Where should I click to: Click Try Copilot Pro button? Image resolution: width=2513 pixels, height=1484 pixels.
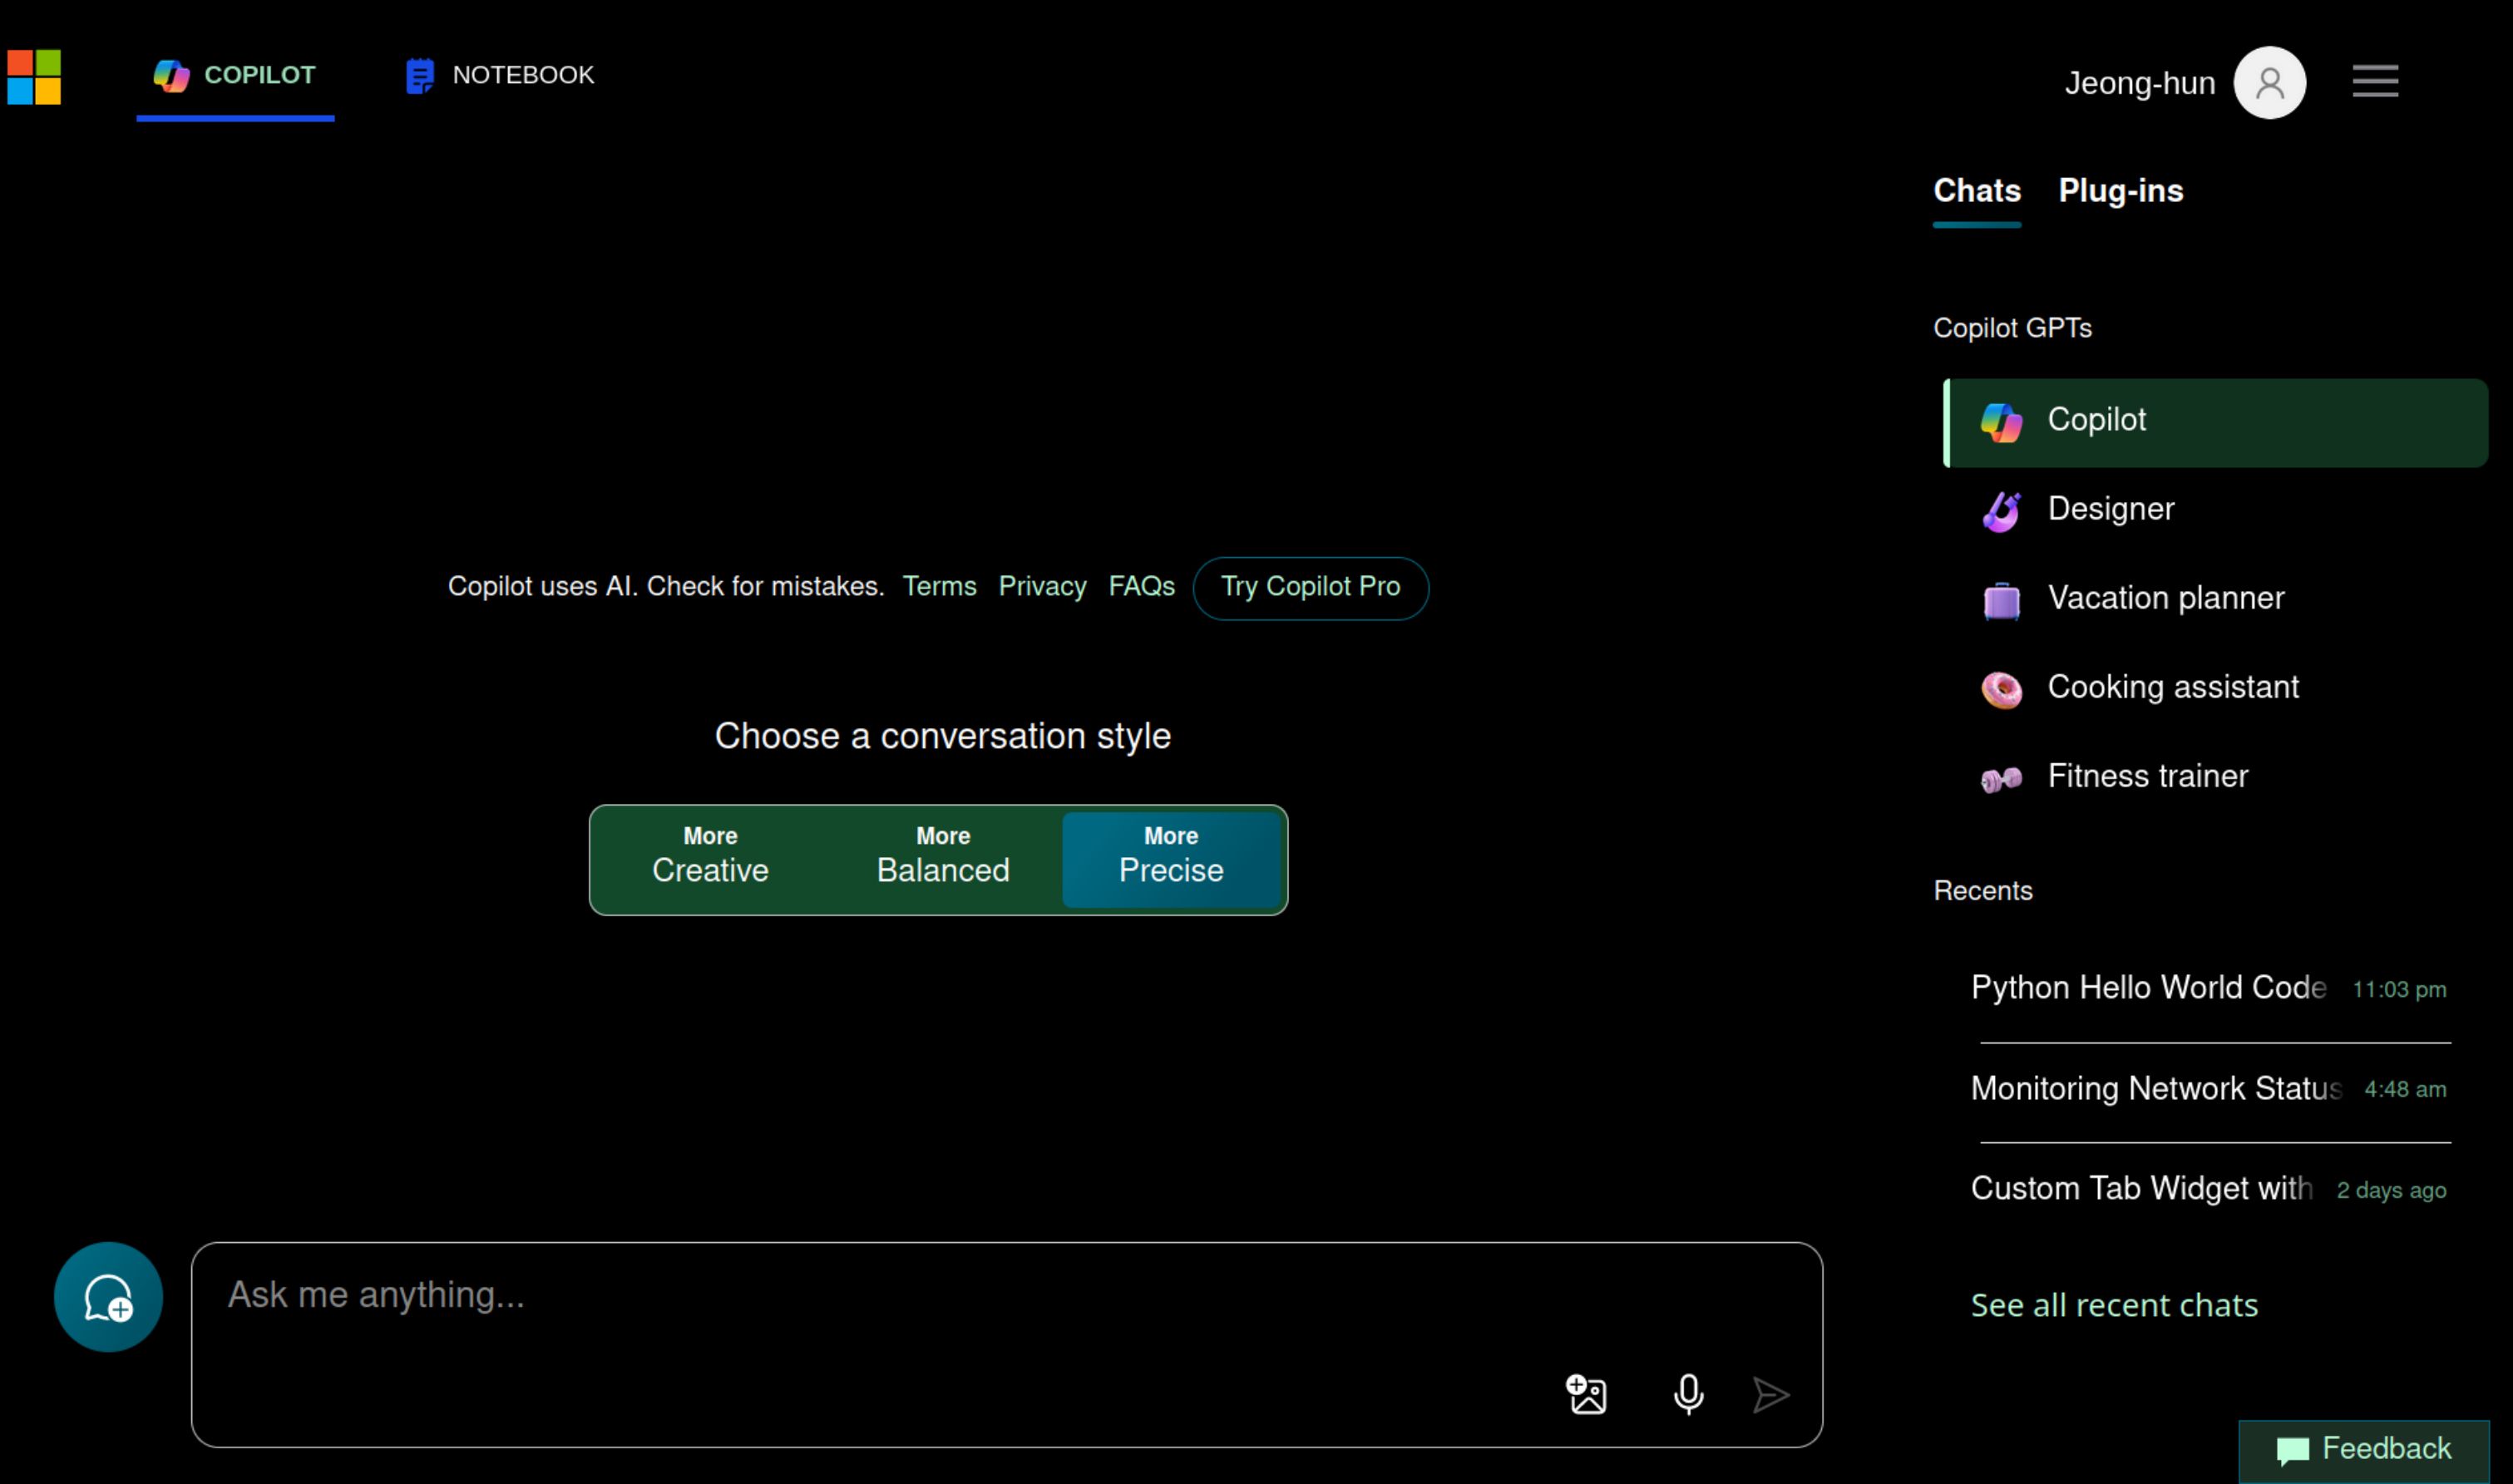(x=1310, y=588)
